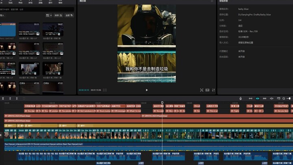This screenshot has width=293, height=165.
Task: Select the first GBVANG 2023 Mixed shear clip
Action: 72,116
